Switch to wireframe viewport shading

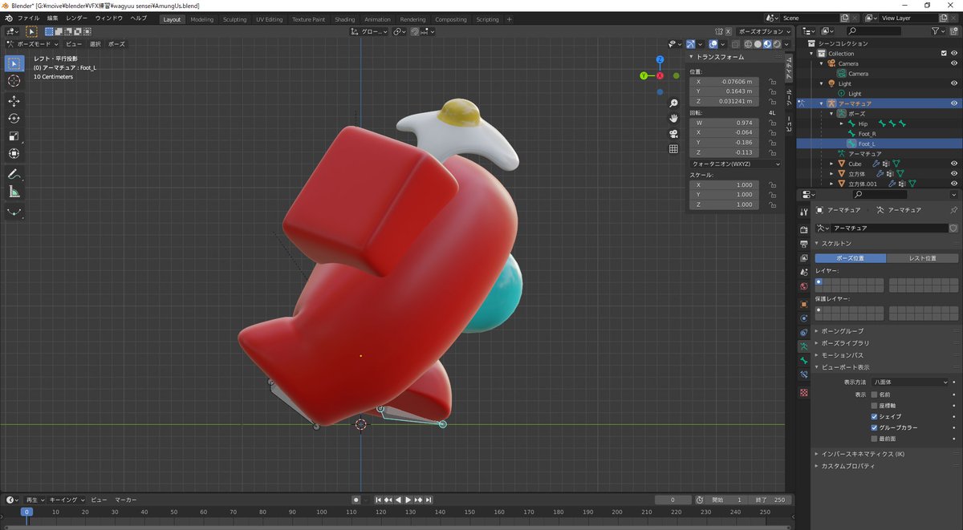click(749, 44)
